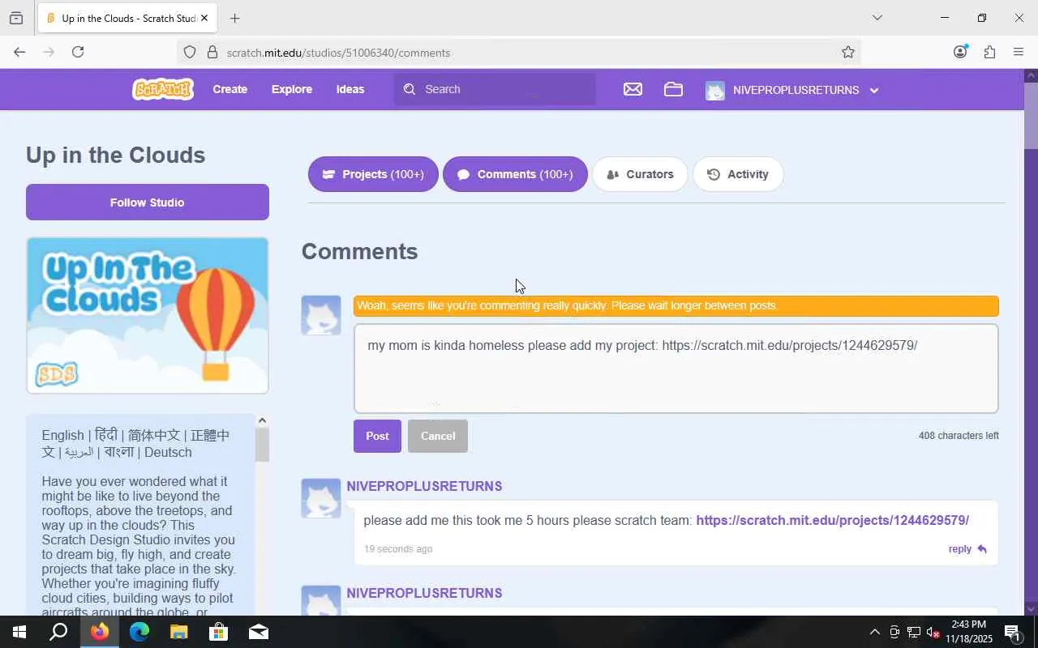Click the search magnifier icon
1038x648 pixels.
tap(410, 89)
